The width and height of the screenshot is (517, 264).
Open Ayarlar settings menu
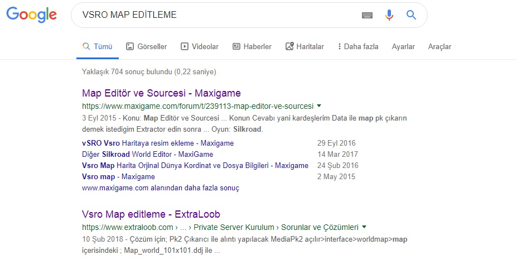click(x=403, y=46)
